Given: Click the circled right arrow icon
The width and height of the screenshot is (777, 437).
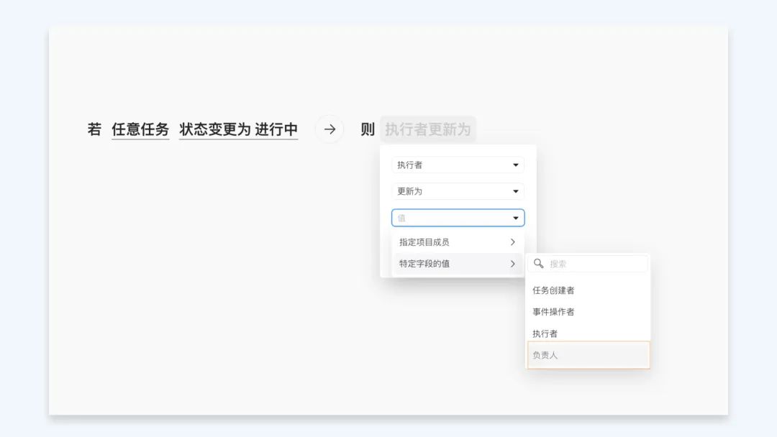Looking at the screenshot, I should (x=330, y=129).
